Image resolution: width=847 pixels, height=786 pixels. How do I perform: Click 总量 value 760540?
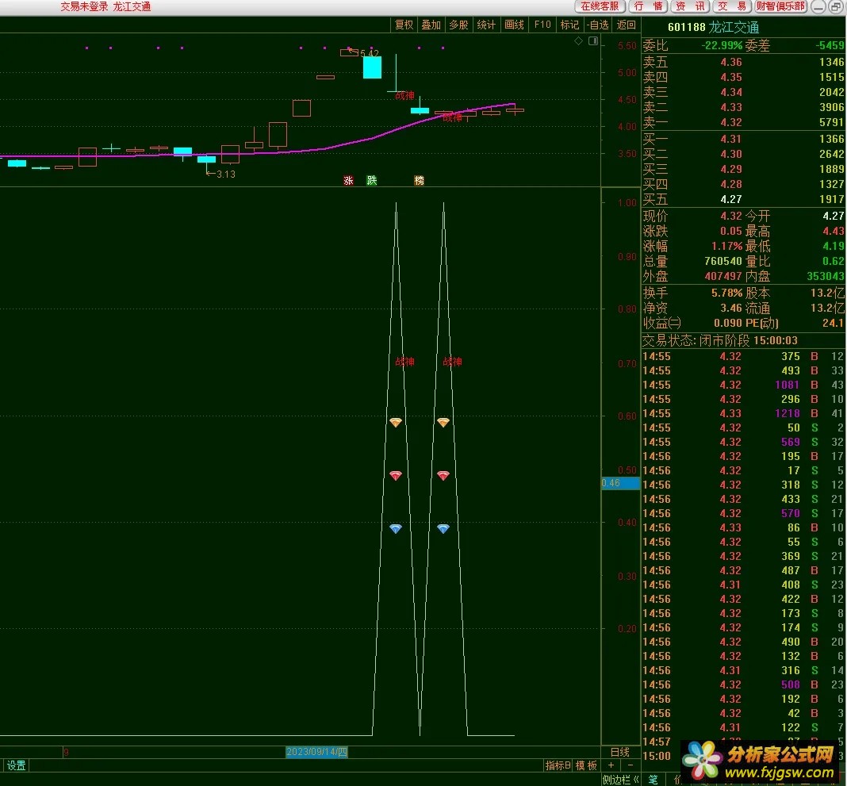point(722,261)
